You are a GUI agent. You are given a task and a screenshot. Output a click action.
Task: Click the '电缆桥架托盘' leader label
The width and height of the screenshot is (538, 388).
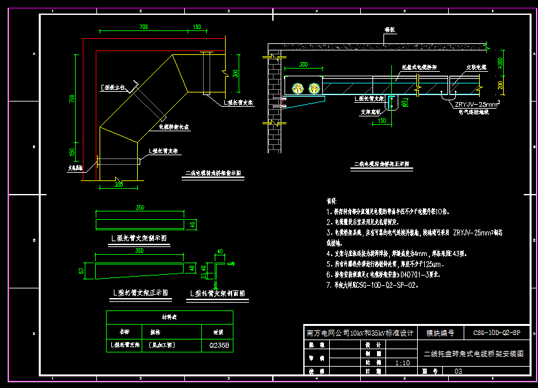click(173, 127)
